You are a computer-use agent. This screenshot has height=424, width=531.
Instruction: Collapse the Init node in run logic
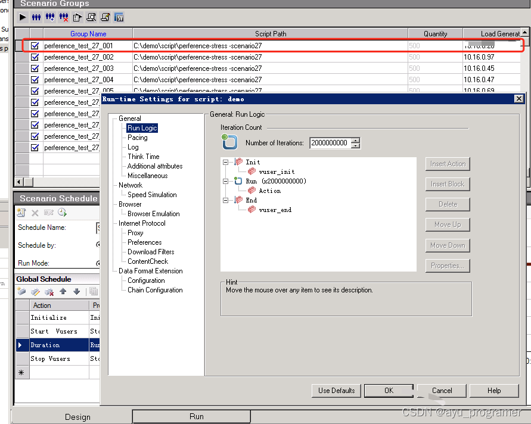225,162
